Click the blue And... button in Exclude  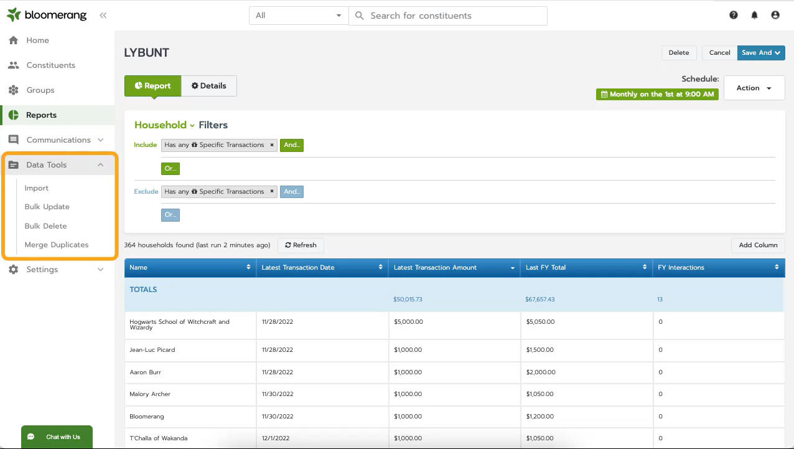coord(291,192)
